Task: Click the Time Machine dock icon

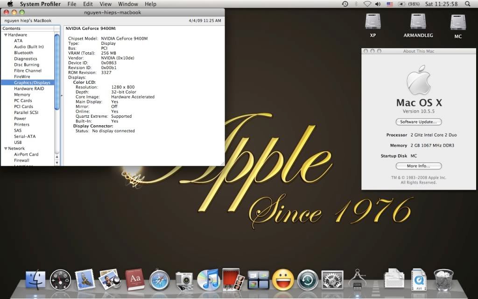Action: click(x=308, y=280)
